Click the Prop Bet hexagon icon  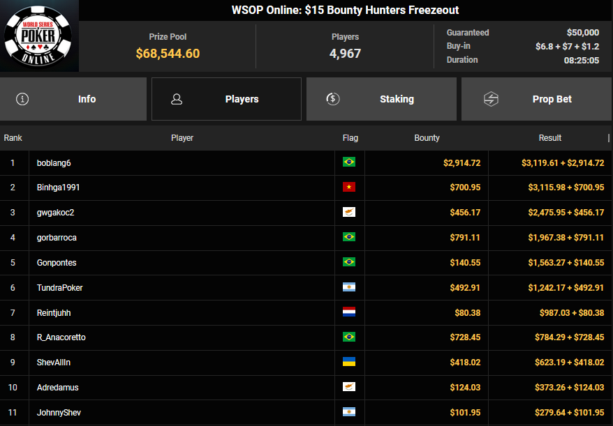point(491,99)
